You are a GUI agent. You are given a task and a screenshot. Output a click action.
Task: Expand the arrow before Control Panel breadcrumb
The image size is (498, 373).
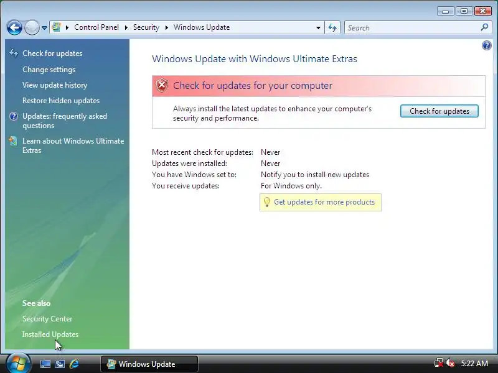67,27
